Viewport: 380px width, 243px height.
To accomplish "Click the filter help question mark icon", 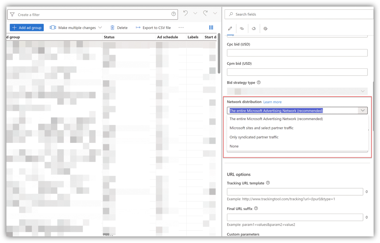I will (x=173, y=14).
